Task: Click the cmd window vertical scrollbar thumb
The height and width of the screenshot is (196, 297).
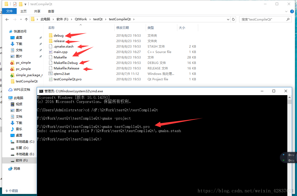Action: 289,102
